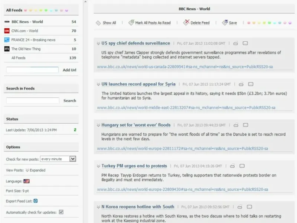Collapse the 'UN launches record appeal' post chevron
Viewport: 297px width, 223px height.
coord(98,84)
